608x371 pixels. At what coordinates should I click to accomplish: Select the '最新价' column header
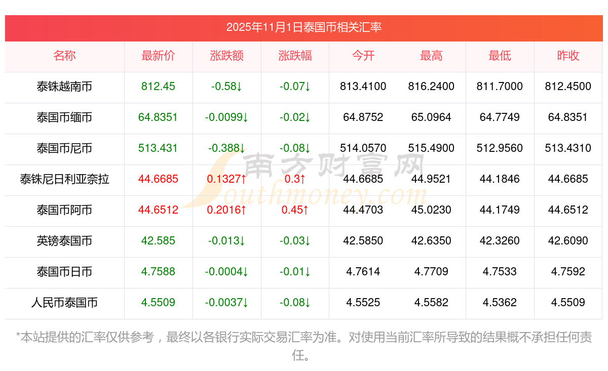point(158,56)
